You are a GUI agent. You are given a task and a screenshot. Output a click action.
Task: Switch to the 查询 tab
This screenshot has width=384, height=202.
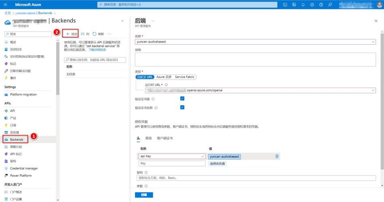(148, 138)
